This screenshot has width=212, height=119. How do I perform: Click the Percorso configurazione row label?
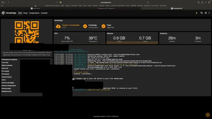pos(9,86)
